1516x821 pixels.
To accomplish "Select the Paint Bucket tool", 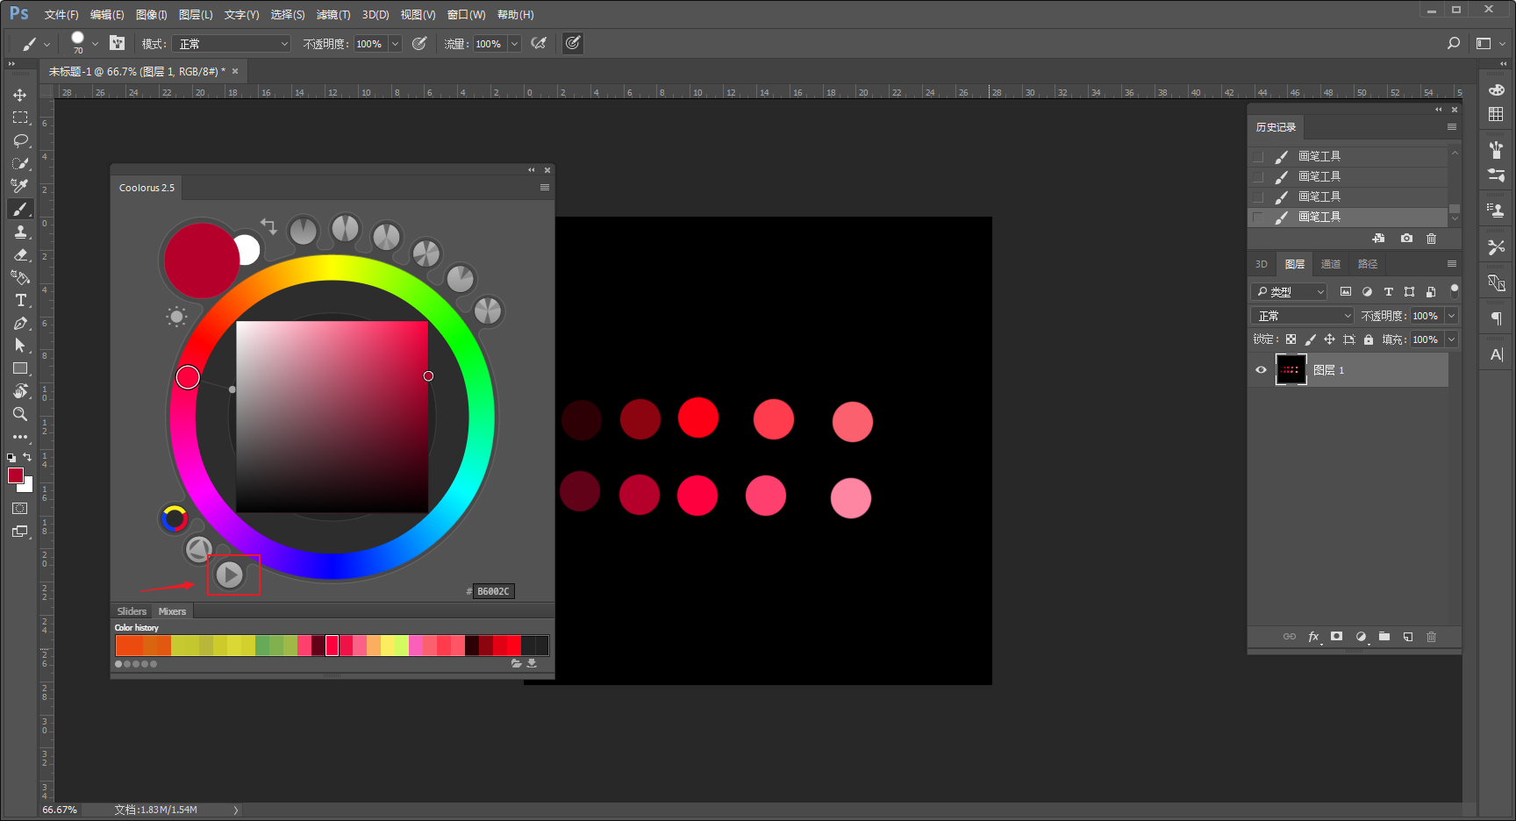I will tap(20, 277).
